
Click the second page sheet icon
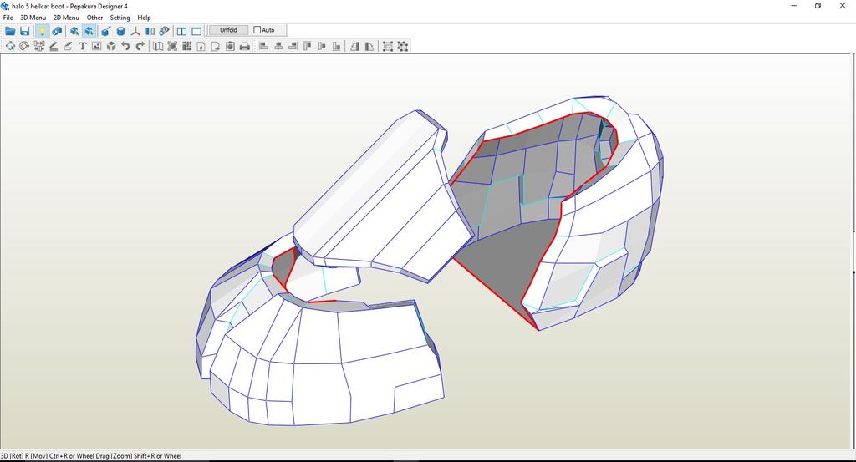click(216, 46)
